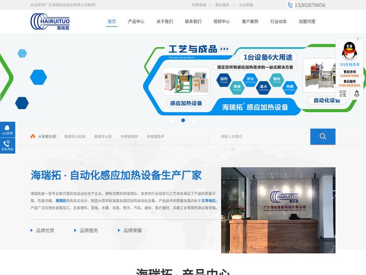Click hot search term 中频锻造炉
Screen dimensions: 366x275
tap(129, 136)
